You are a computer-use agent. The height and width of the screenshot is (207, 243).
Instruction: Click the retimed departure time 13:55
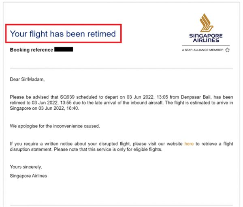tap(66, 102)
